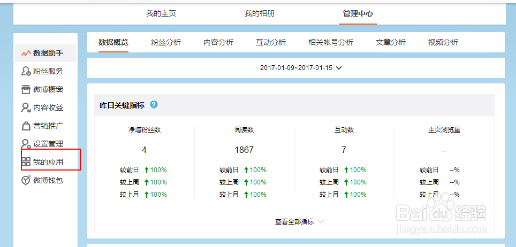This screenshot has width=516, height=247.
Task: Click the 互动数 value 7
Action: click(x=344, y=150)
